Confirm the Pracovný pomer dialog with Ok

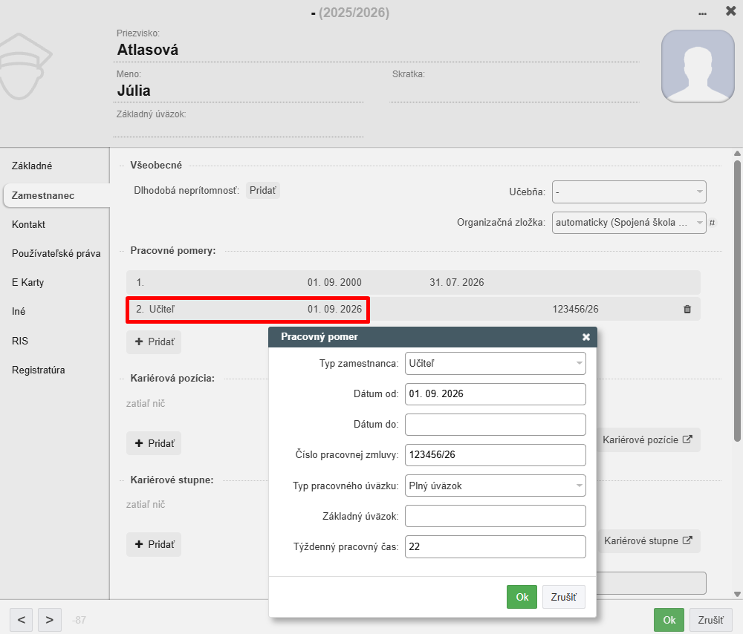(x=522, y=597)
